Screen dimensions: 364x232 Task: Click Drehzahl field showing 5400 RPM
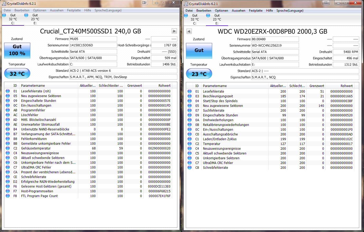pos(346,52)
